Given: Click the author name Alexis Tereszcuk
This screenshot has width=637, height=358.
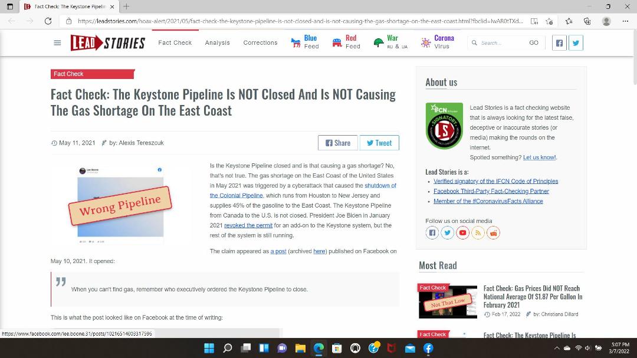Looking at the screenshot, I should coord(142,143).
